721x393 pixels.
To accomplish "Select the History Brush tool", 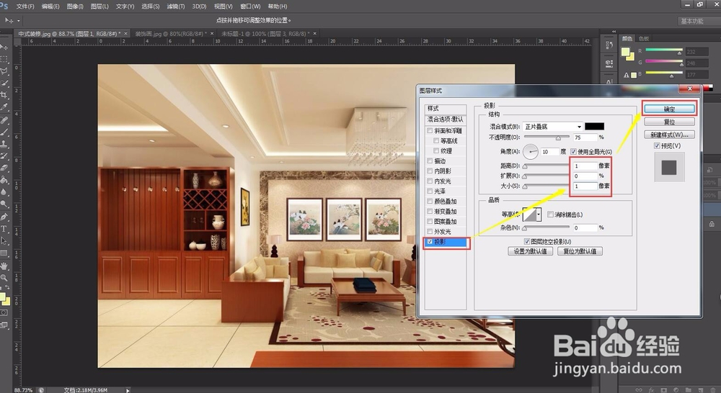I will [4, 155].
